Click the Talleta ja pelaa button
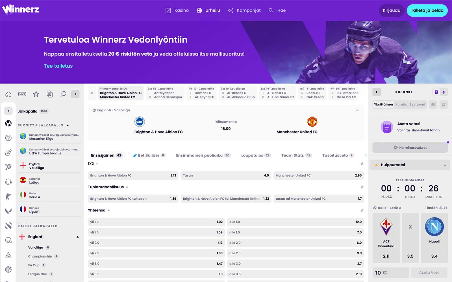The width and height of the screenshot is (452, 282). click(x=427, y=10)
